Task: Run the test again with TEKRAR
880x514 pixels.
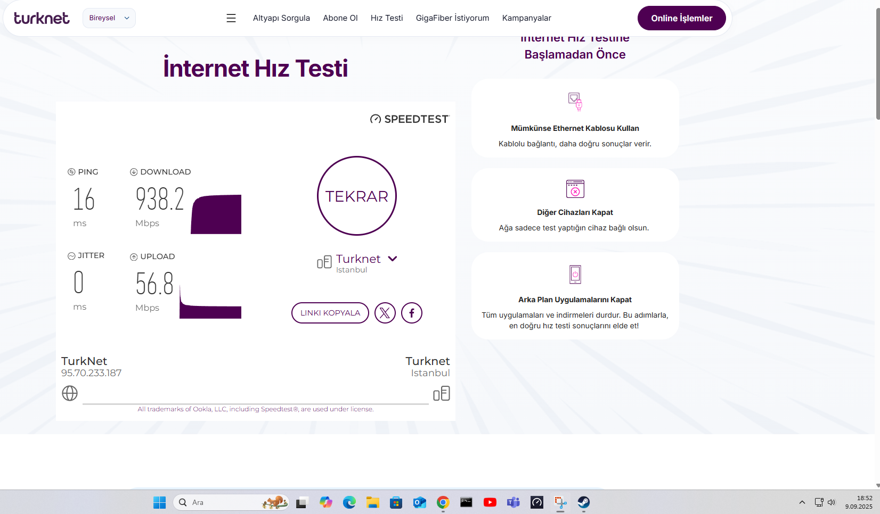Action: pyautogui.click(x=357, y=196)
